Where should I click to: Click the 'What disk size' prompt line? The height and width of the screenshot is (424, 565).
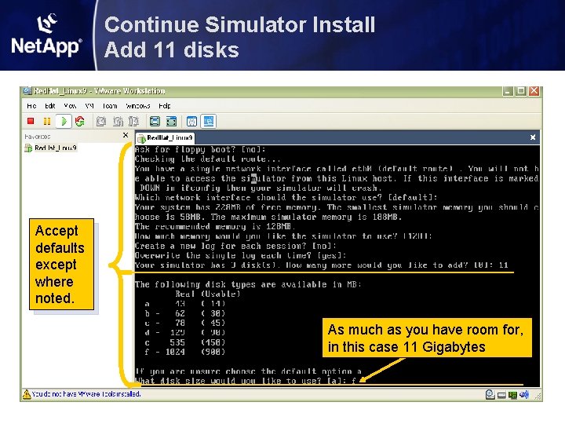coord(246,381)
